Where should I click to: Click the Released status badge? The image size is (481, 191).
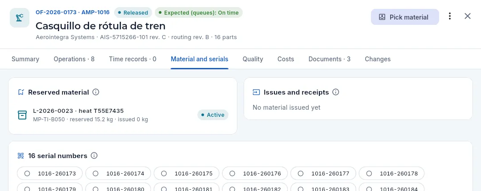(133, 13)
